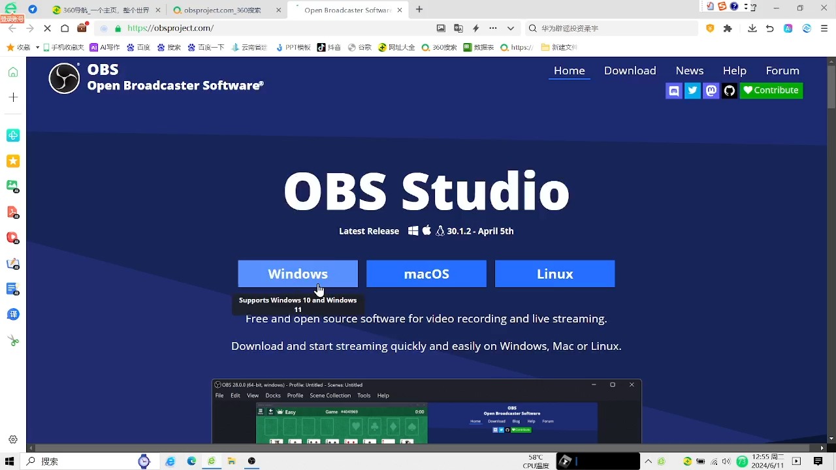Viewport: 836px width, 470px height.
Task: Click the undo restore-tab arrow icon
Action: point(770,28)
